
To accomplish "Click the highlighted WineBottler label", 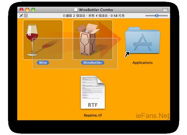I will click(x=93, y=63).
